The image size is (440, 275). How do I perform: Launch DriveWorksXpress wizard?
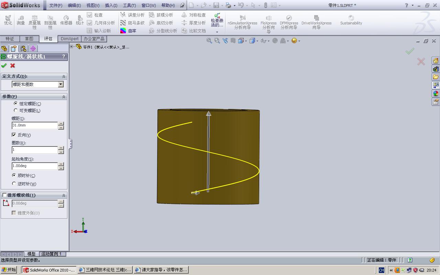click(316, 22)
